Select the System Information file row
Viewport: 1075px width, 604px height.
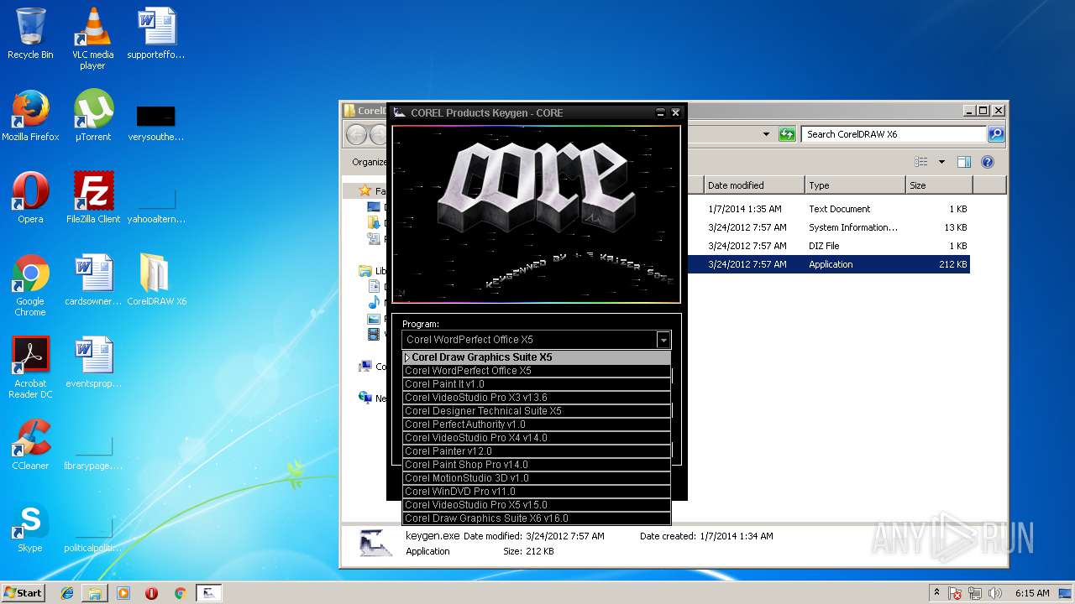828,227
